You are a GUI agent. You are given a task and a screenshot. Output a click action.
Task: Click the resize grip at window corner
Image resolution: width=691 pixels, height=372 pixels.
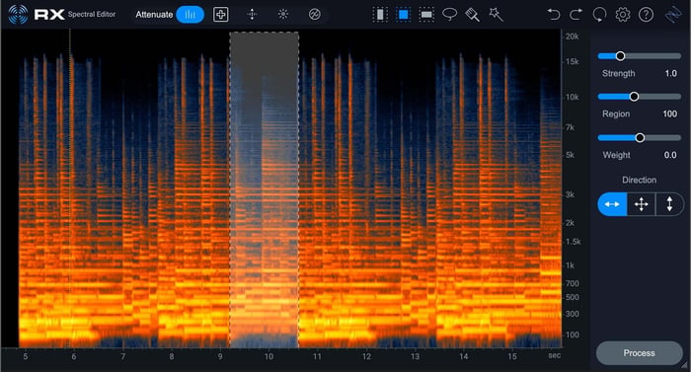pos(683,364)
